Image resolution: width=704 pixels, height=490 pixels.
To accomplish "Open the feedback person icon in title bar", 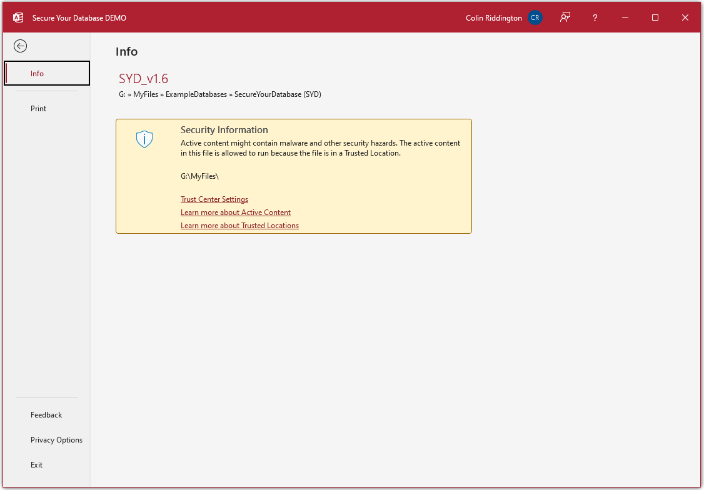I will pos(565,17).
